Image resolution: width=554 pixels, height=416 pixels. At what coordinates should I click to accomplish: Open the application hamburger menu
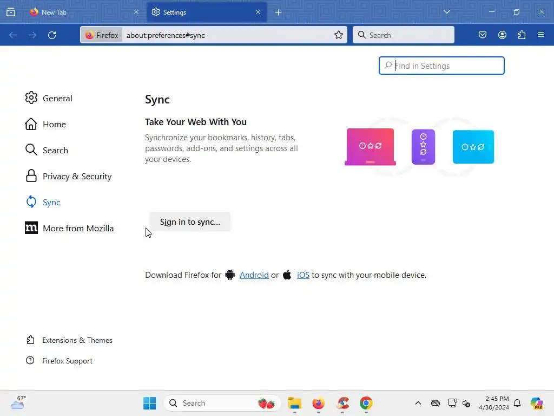click(541, 35)
